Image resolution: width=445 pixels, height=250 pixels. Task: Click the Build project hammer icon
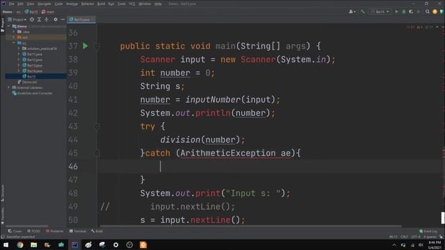coord(363,12)
